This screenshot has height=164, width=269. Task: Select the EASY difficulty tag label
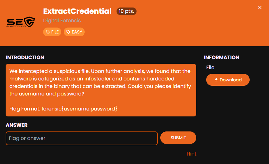tap(77, 32)
